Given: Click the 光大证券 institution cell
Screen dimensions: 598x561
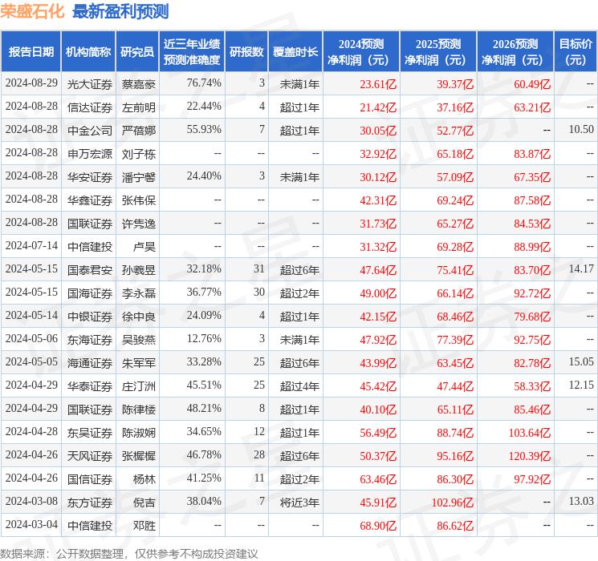Looking at the screenshot, I should pos(90,84).
